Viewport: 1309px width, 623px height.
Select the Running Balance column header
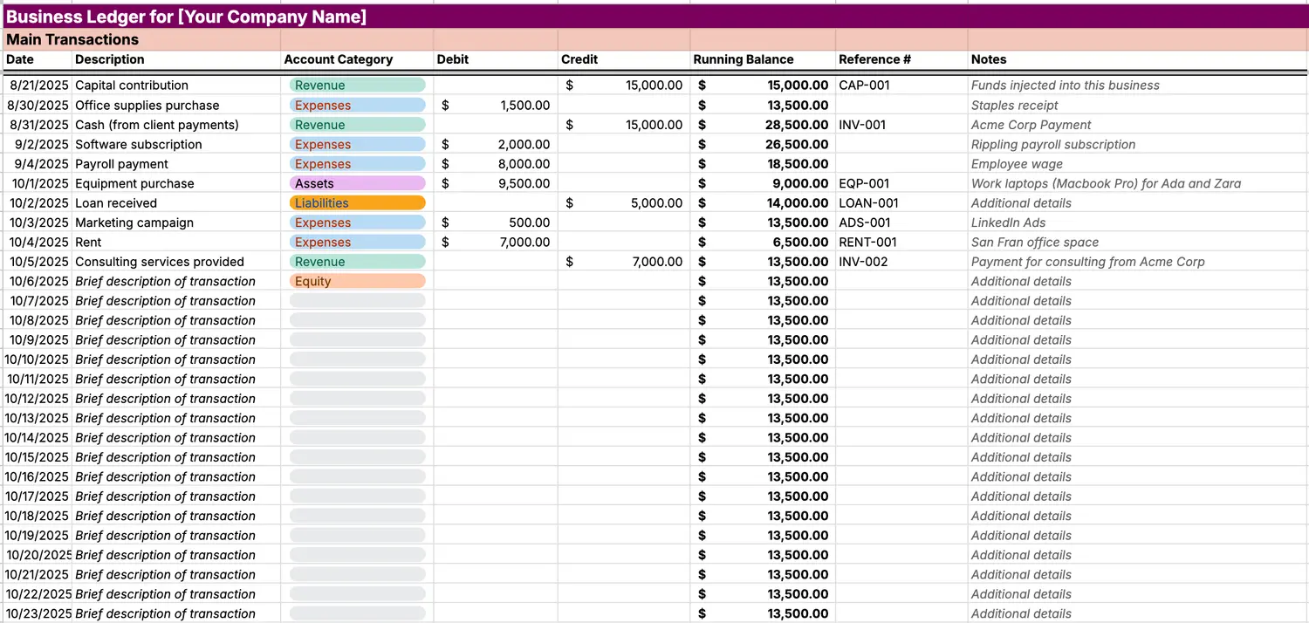(x=763, y=59)
